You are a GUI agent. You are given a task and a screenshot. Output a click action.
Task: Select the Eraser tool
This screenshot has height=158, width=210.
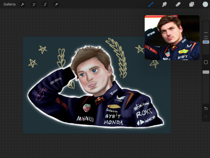tap(178, 4)
